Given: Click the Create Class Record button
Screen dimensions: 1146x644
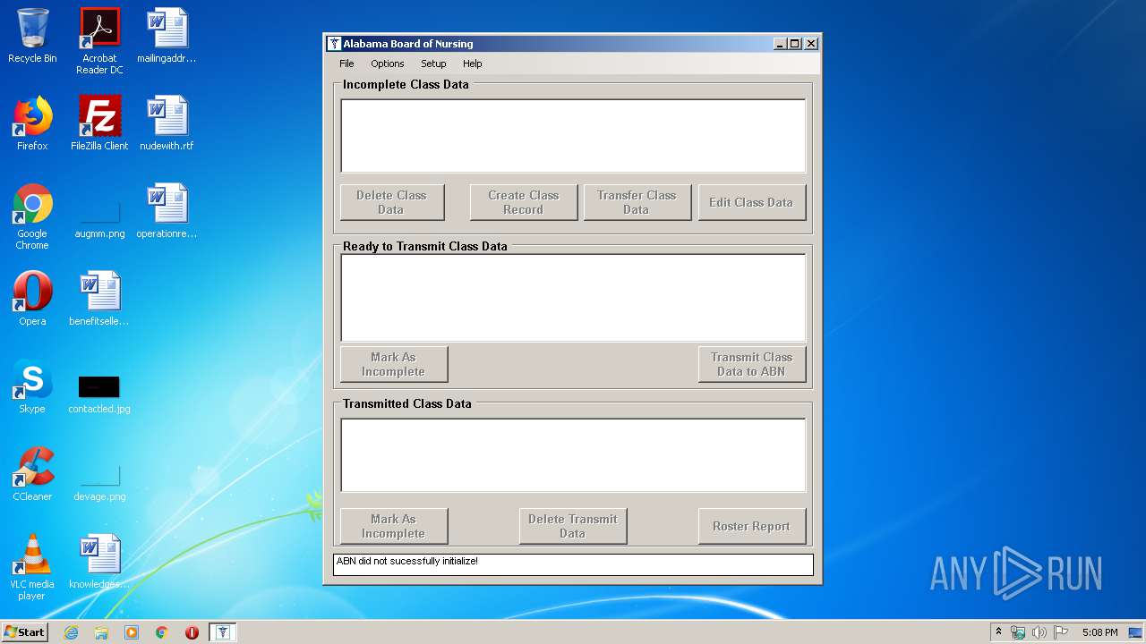Looking at the screenshot, I should pos(524,202).
